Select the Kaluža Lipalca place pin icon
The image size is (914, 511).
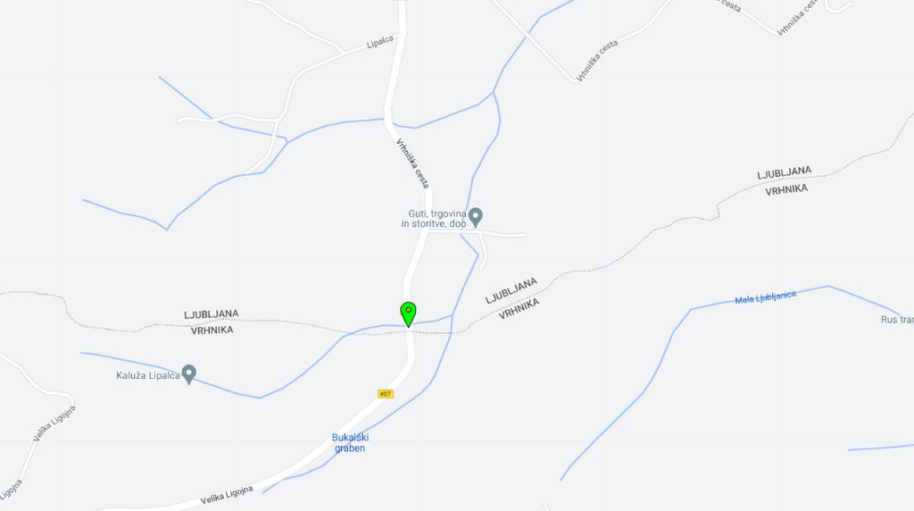188,374
